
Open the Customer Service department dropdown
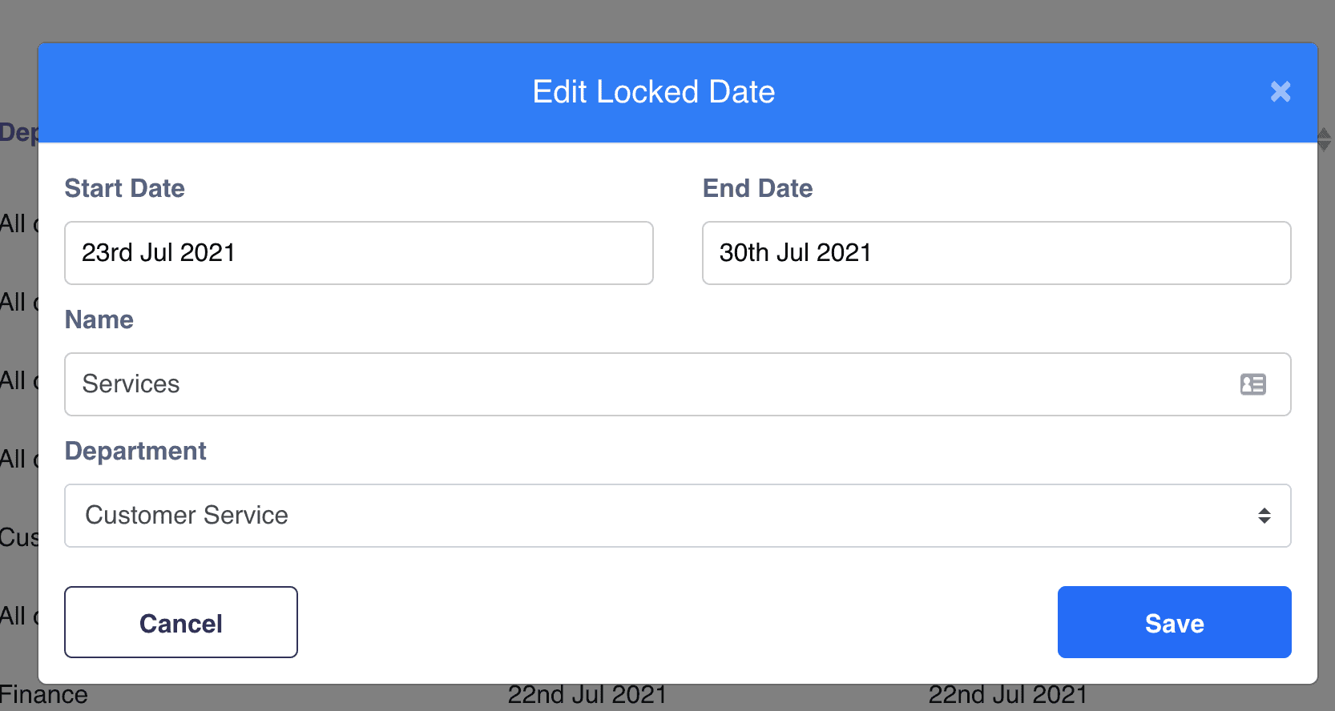tap(677, 516)
